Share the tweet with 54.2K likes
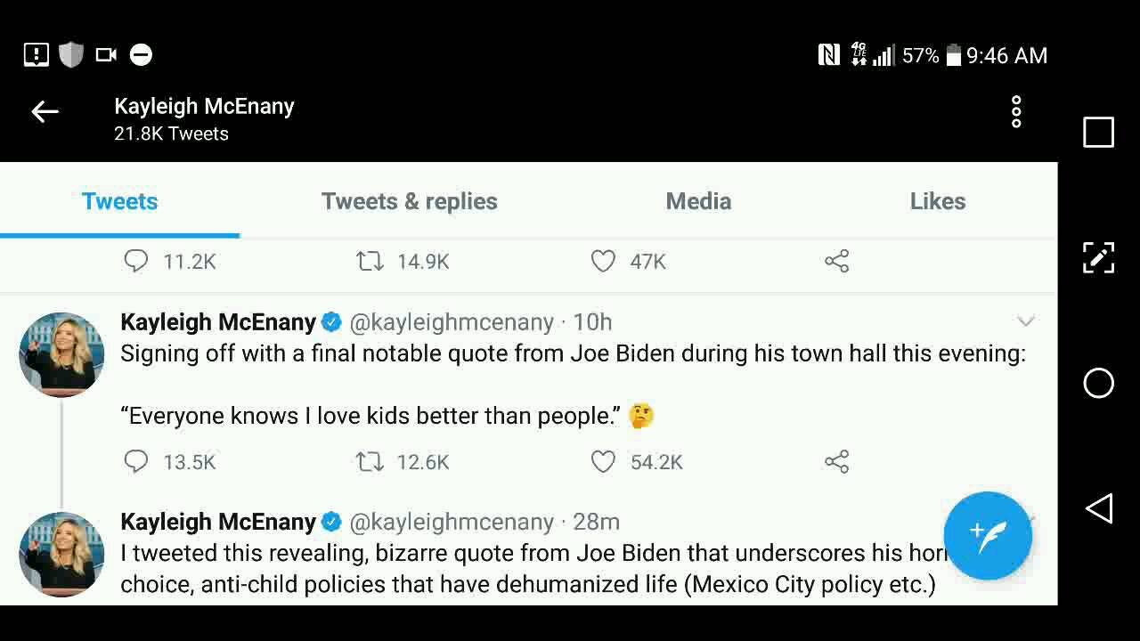 coord(836,461)
